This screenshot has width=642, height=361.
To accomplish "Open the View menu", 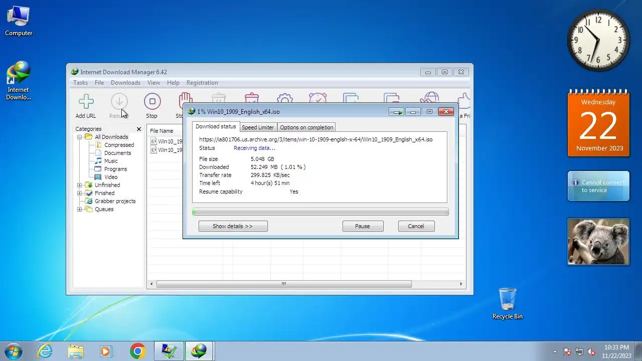I will pyautogui.click(x=153, y=83).
